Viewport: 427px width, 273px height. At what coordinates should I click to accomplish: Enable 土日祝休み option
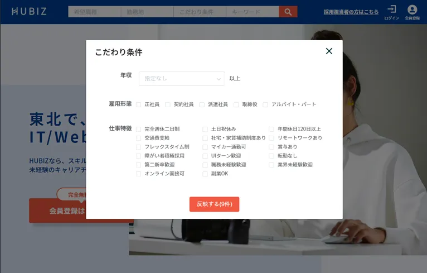(205, 130)
